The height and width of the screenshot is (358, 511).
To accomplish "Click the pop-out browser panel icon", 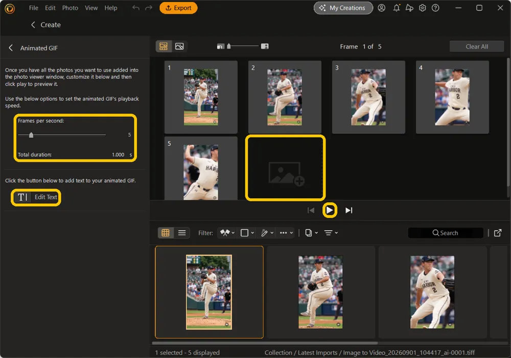I will coord(498,233).
